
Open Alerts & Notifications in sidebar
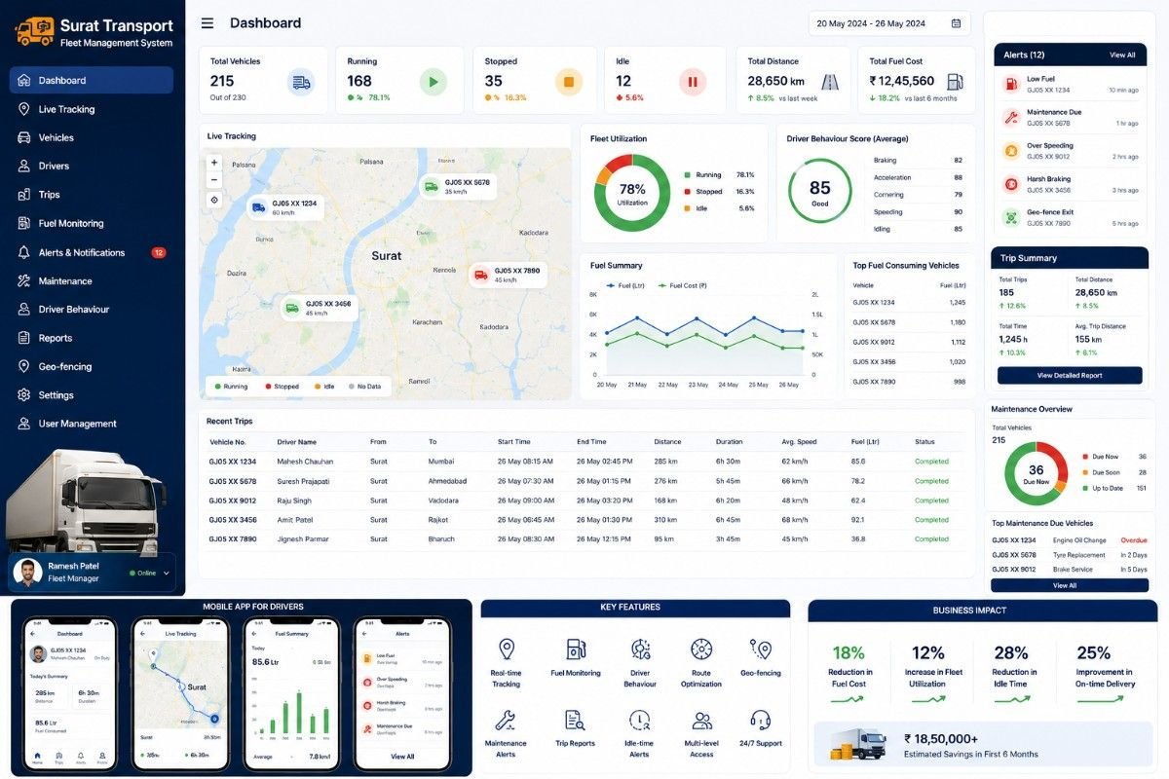click(92, 252)
